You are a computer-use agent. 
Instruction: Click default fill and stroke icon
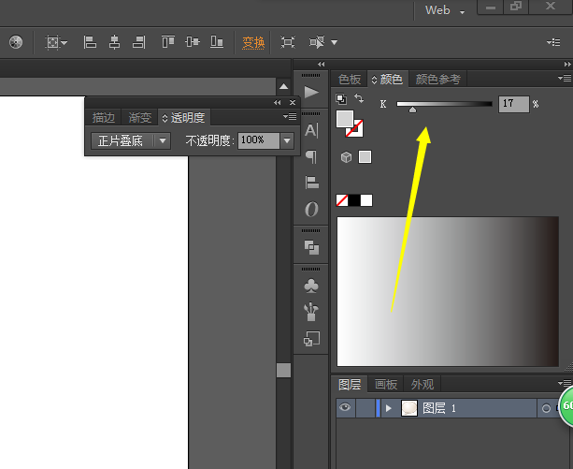341,99
